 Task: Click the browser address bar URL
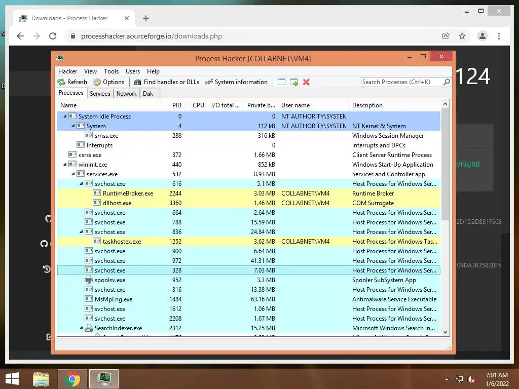click(151, 36)
